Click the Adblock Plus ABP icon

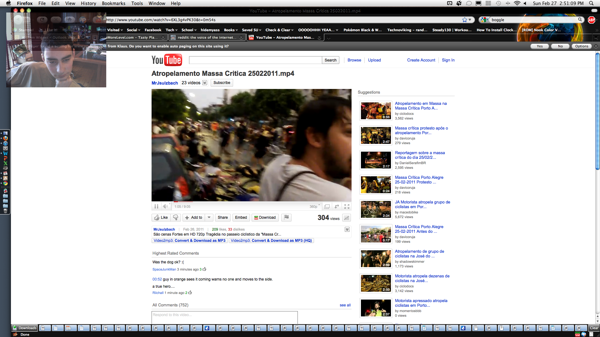(x=591, y=20)
